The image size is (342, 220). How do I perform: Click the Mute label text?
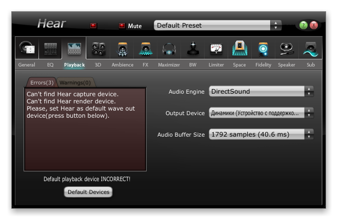coord(135,26)
